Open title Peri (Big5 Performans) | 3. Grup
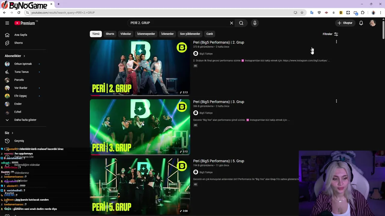This screenshot has width=385, height=216. tap(219, 102)
